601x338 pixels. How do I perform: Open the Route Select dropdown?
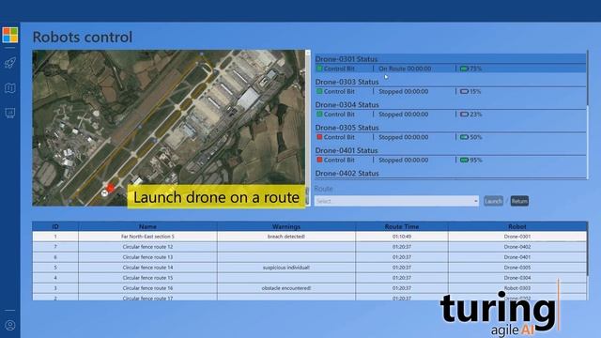click(396, 201)
